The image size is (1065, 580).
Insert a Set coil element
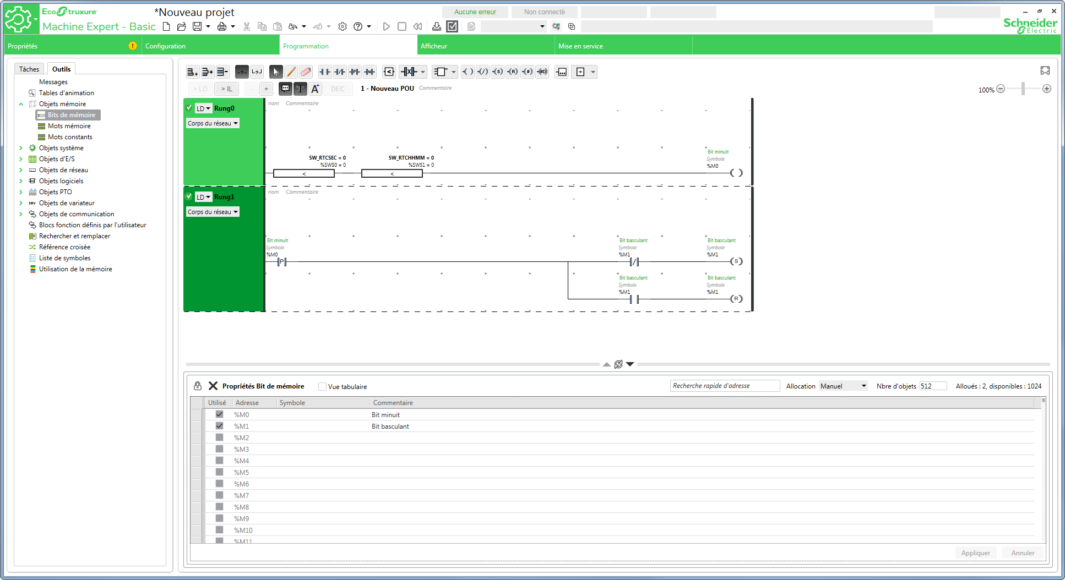[497, 72]
